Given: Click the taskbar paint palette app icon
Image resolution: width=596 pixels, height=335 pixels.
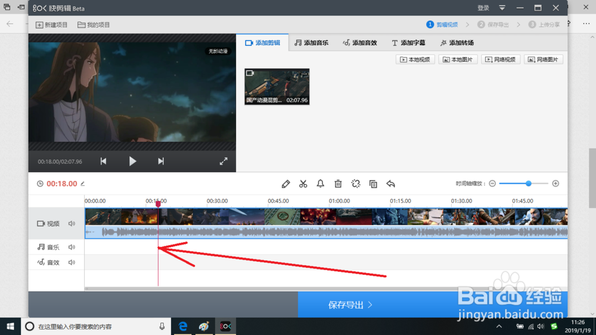Looking at the screenshot, I should pos(204,326).
